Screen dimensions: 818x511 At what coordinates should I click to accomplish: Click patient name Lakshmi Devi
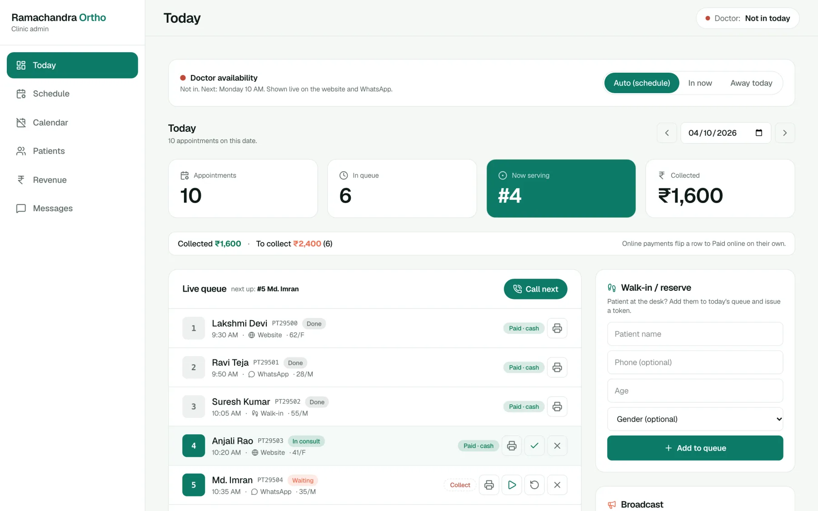[239, 323]
